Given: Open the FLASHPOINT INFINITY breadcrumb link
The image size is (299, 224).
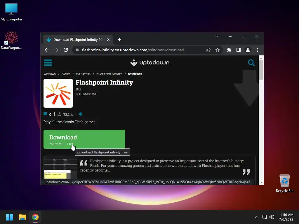Looking at the screenshot, I should pos(109,74).
